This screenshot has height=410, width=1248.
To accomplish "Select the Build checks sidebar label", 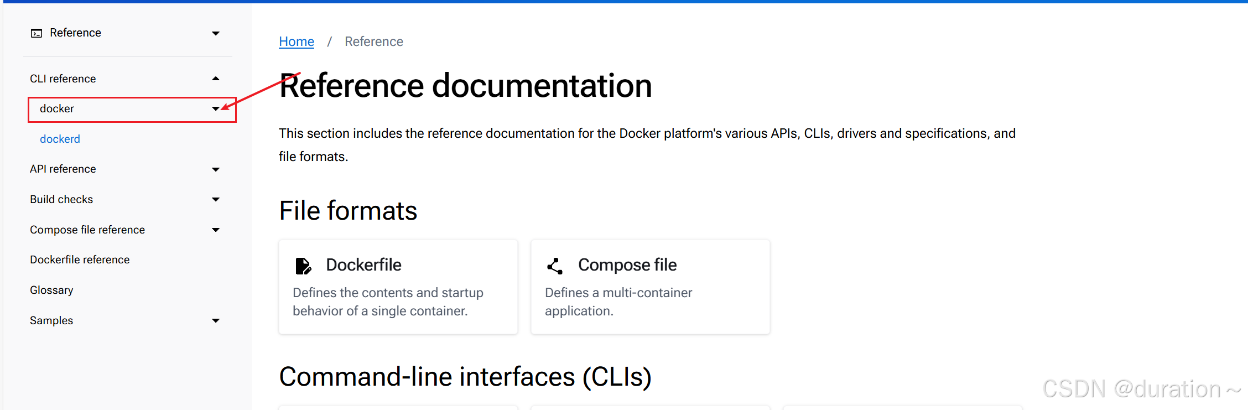I will pos(61,199).
